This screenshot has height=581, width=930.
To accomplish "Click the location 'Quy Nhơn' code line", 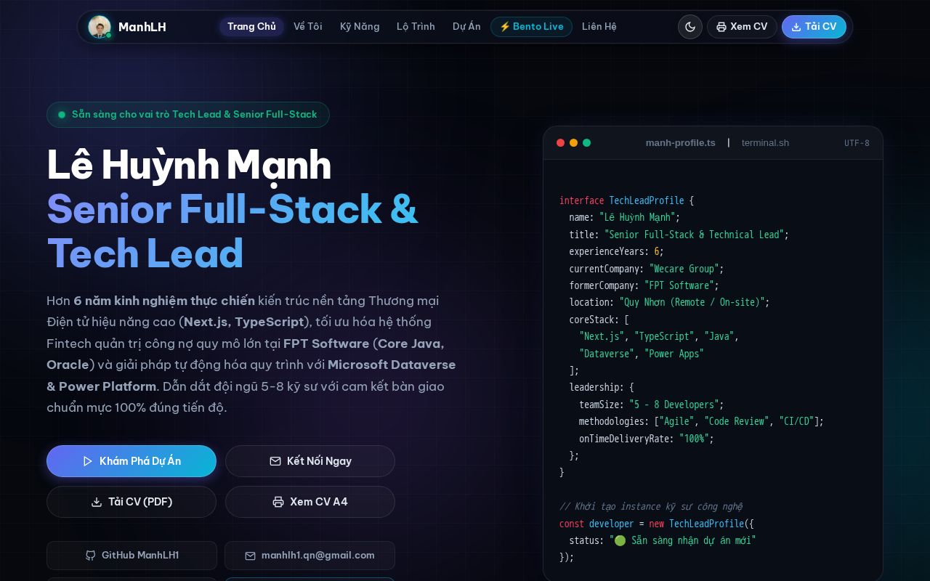I will (x=669, y=302).
